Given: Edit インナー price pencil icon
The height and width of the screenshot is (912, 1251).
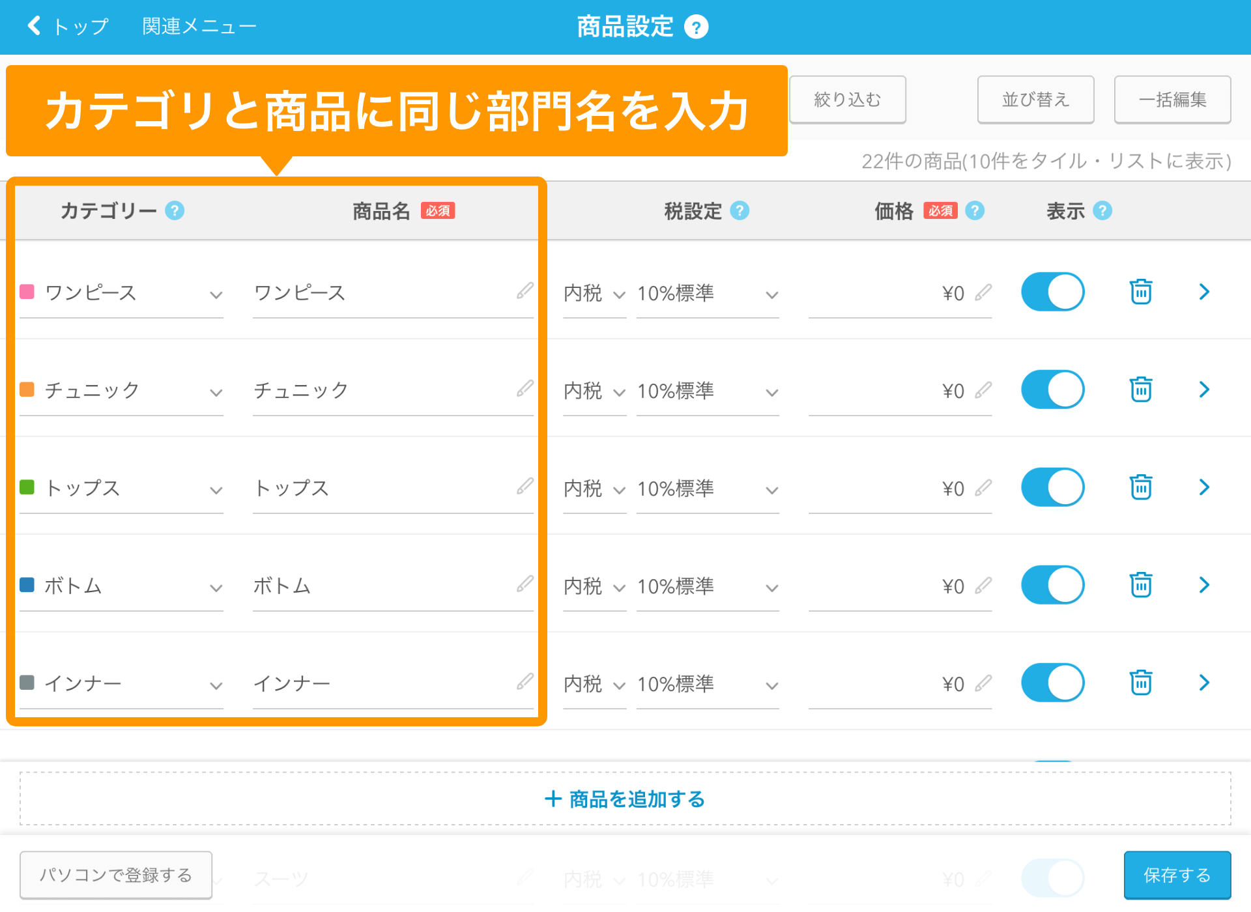Looking at the screenshot, I should 983,683.
